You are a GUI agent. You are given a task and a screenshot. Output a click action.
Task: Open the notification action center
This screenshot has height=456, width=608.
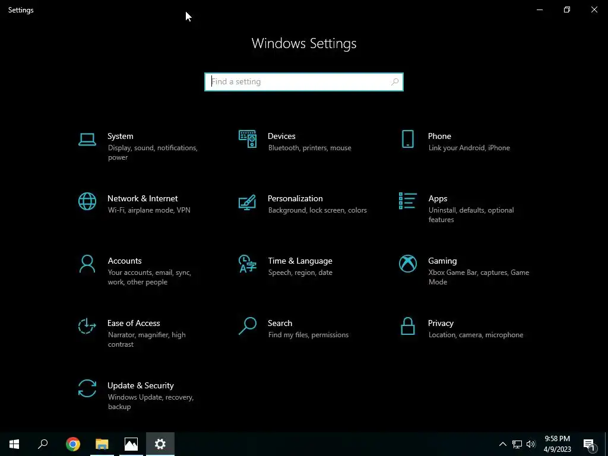(x=589, y=445)
